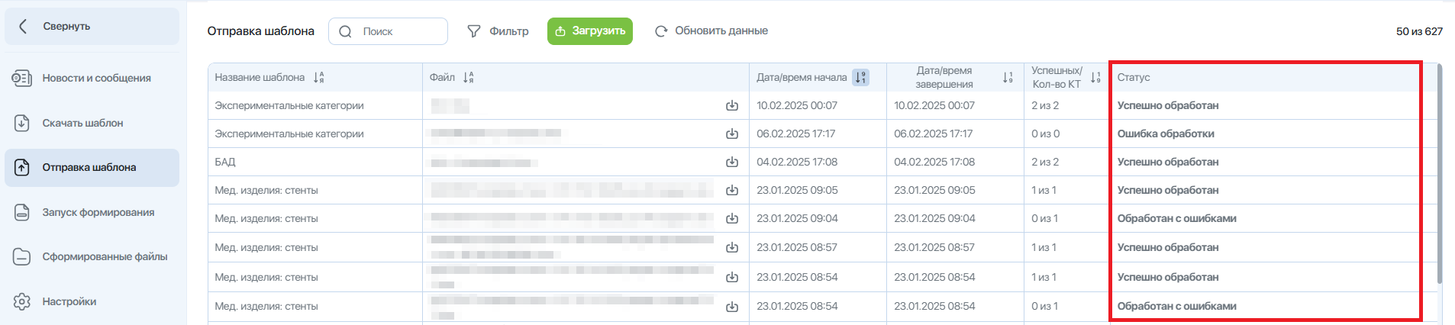This screenshot has width=1455, height=325.
Task: Sort by Дата/время завершения column
Action: point(1008,77)
